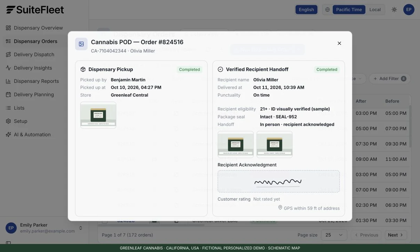Click the Delivery Dispatch icon

pyautogui.click(x=8, y=54)
